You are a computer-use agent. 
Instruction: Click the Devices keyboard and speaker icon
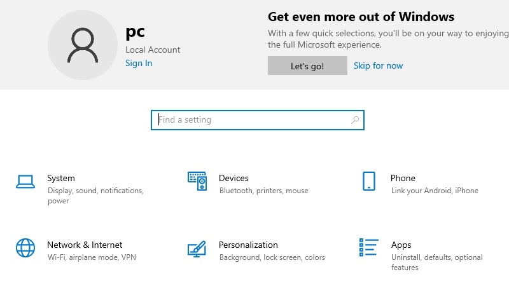click(197, 181)
